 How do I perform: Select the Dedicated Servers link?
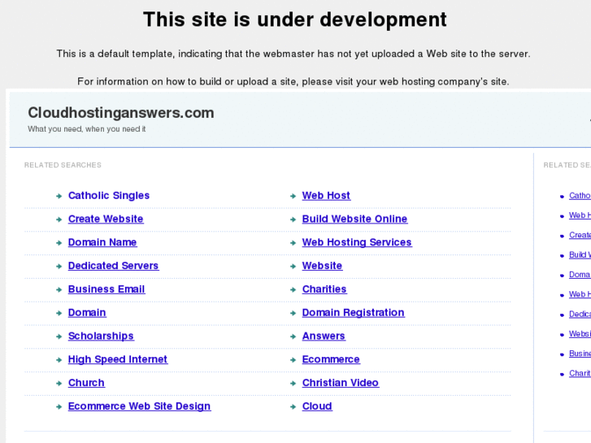(x=113, y=266)
